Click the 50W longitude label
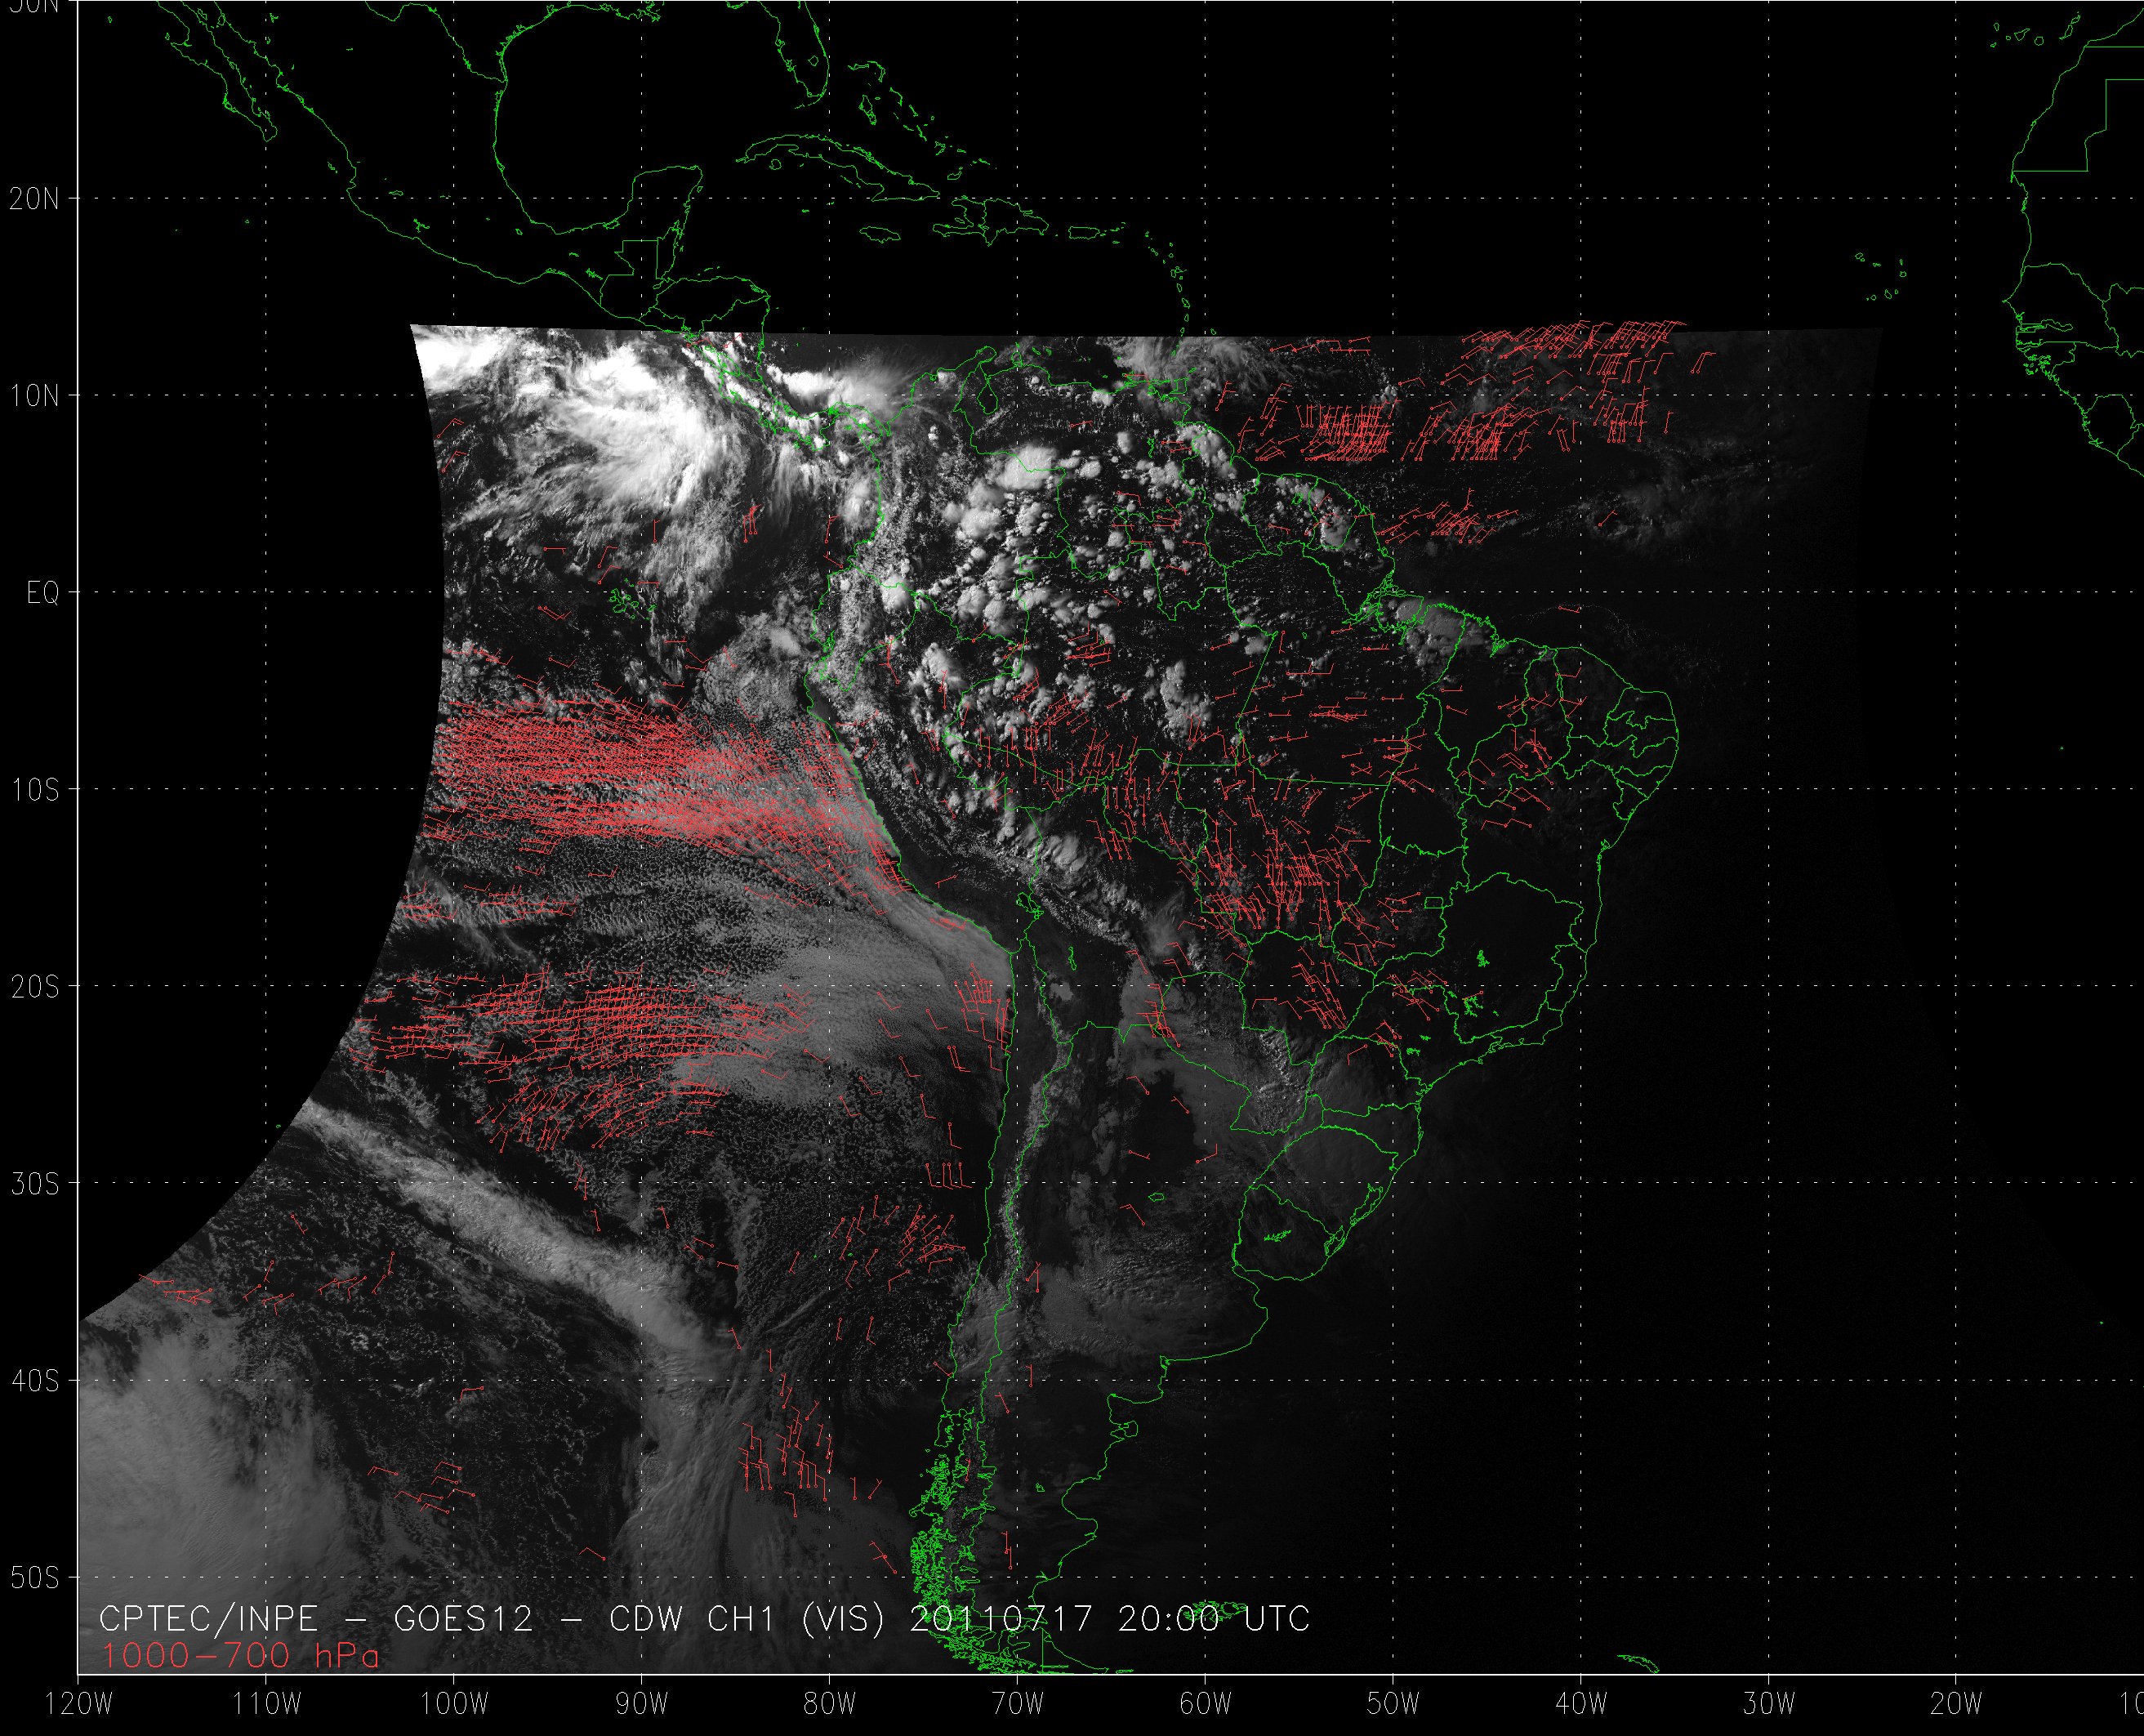Viewport: 2144px width, 1736px height. tap(1393, 1703)
